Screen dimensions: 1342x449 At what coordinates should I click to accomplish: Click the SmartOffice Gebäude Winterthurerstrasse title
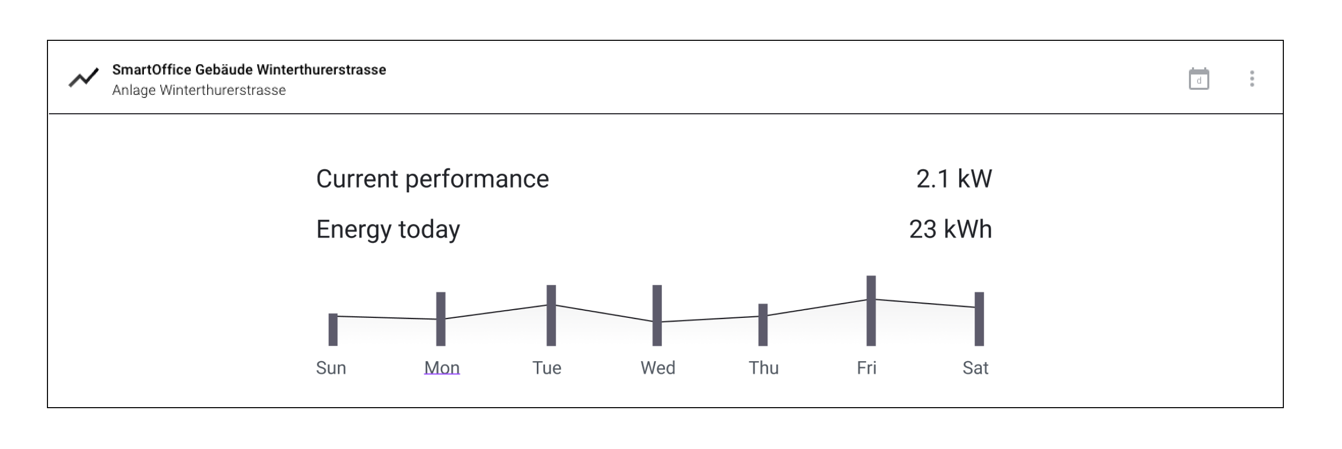(249, 69)
